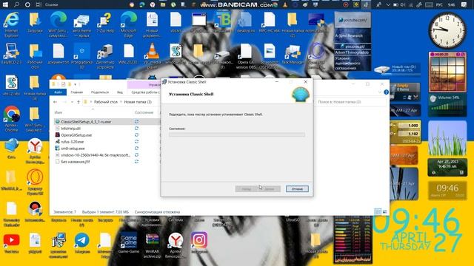Sort by the Состояние column header
This screenshot has width=474, height=266.
144,112
